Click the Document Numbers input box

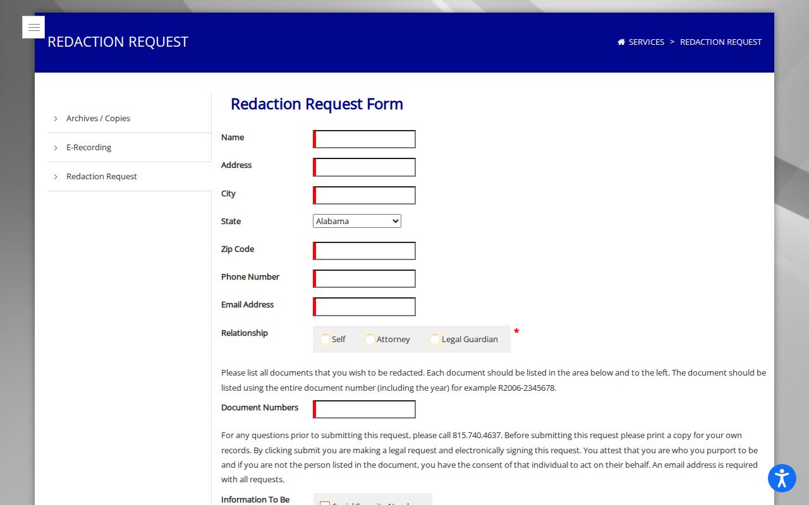365,410
